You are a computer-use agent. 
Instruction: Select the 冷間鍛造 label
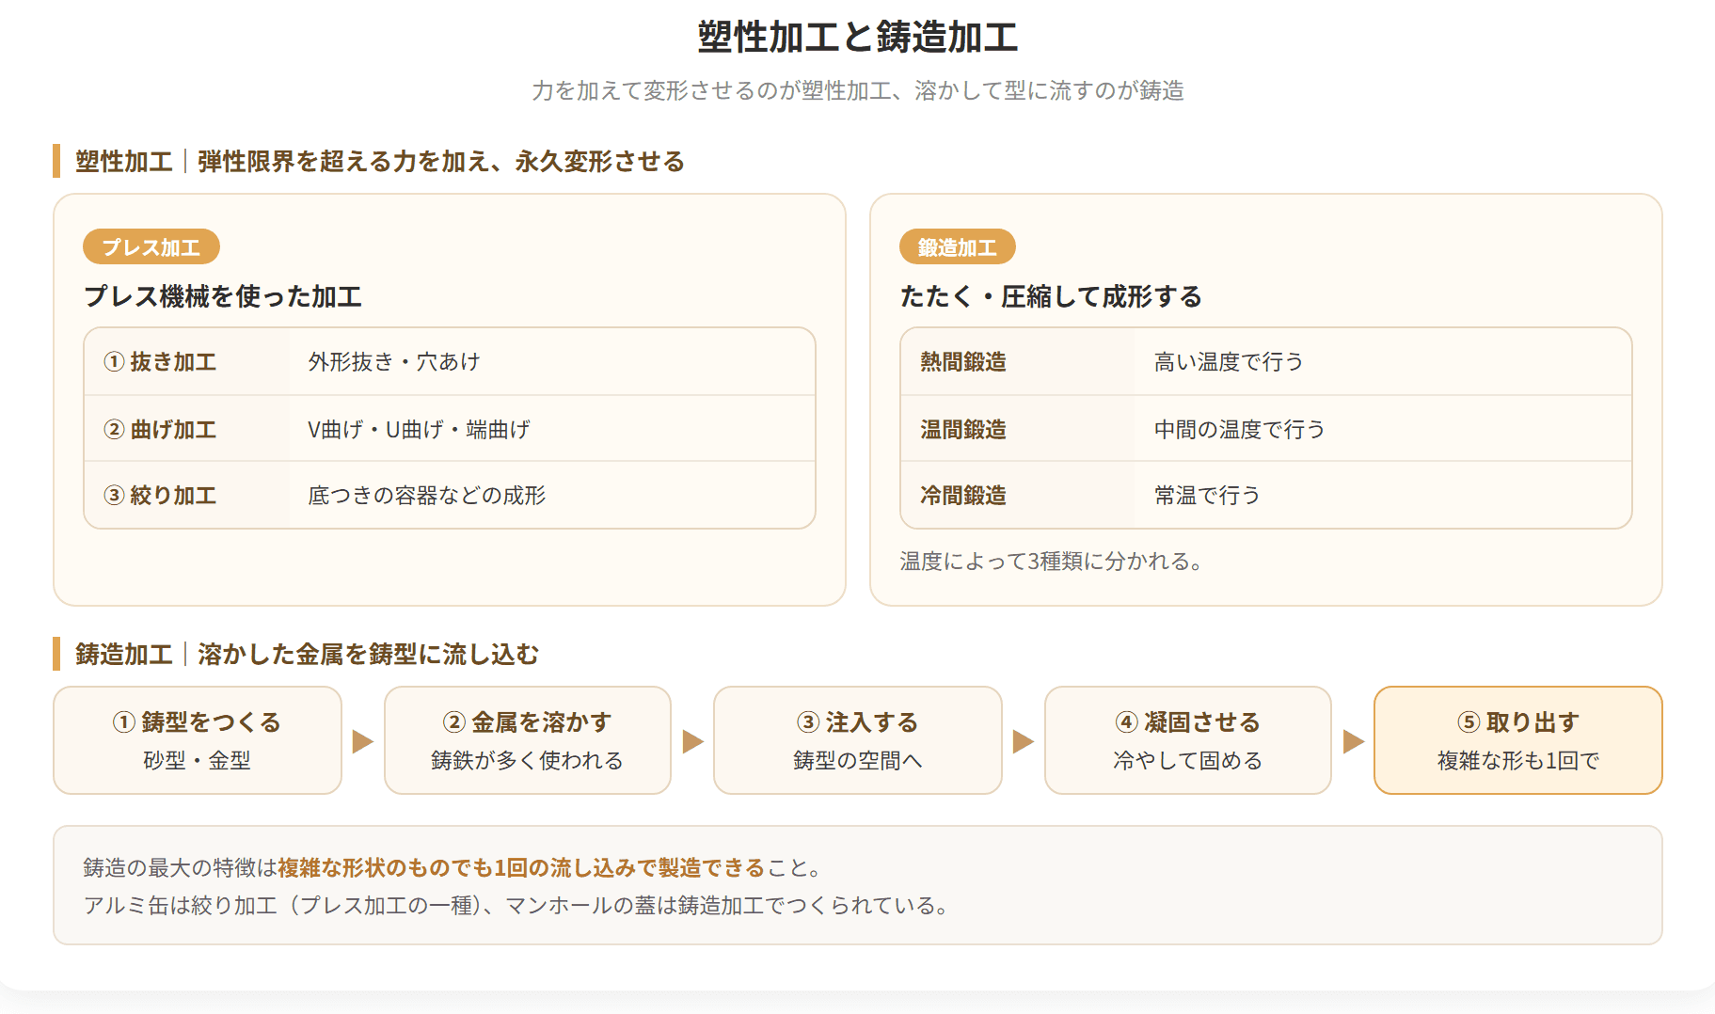click(963, 496)
